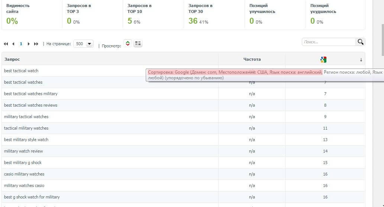Click 'best military g shock' query
The height and width of the screenshot is (207, 384).
tap(23, 163)
